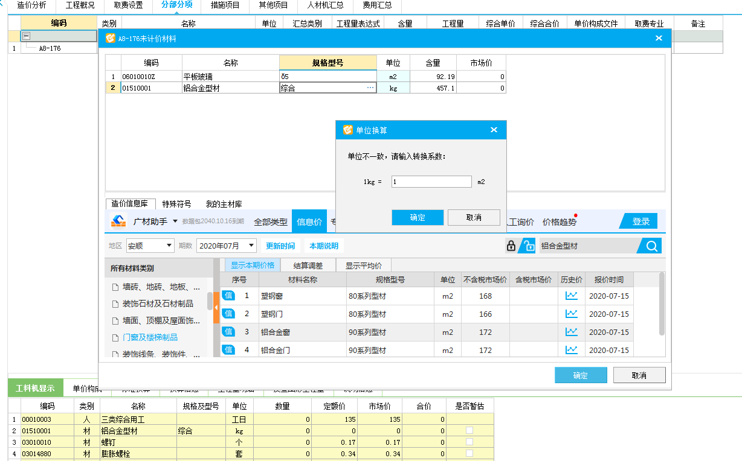Switch to 工程概况 tab
The width and height of the screenshot is (742, 461).
80,5
